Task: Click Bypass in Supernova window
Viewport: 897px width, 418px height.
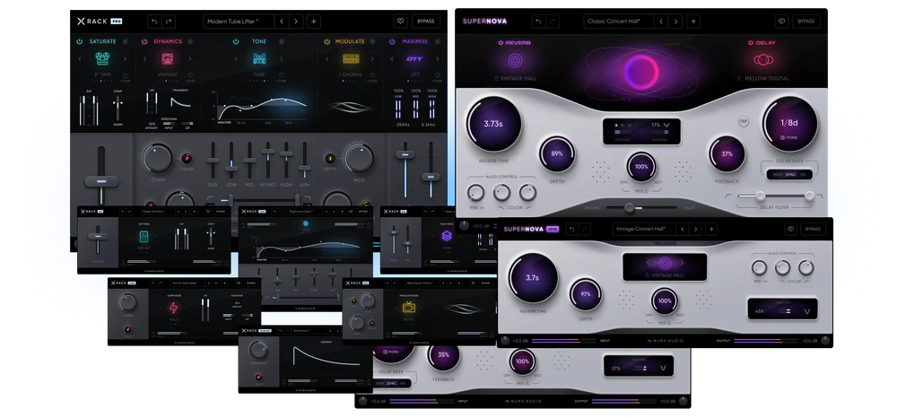Action: pyautogui.click(x=806, y=22)
